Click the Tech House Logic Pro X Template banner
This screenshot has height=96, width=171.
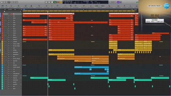pyautogui.click(x=155, y=21)
